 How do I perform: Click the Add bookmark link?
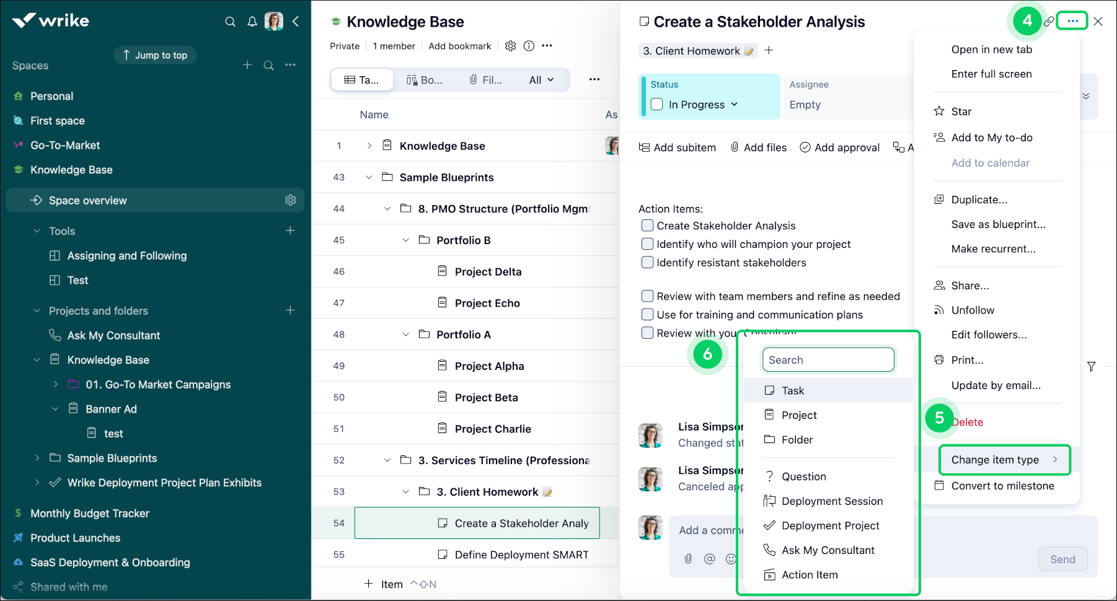click(x=459, y=46)
